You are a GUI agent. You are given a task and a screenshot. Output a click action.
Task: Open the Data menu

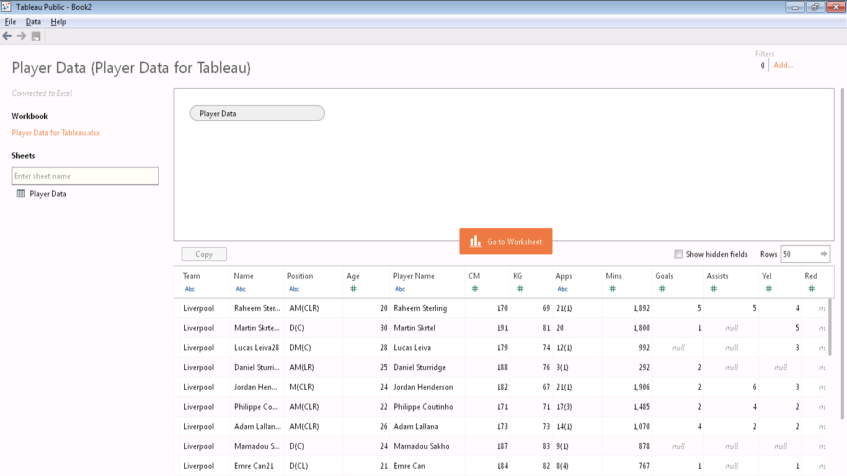(33, 22)
